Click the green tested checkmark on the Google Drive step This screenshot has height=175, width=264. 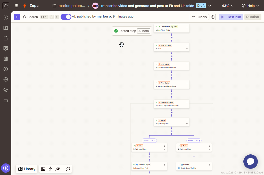(156, 26)
